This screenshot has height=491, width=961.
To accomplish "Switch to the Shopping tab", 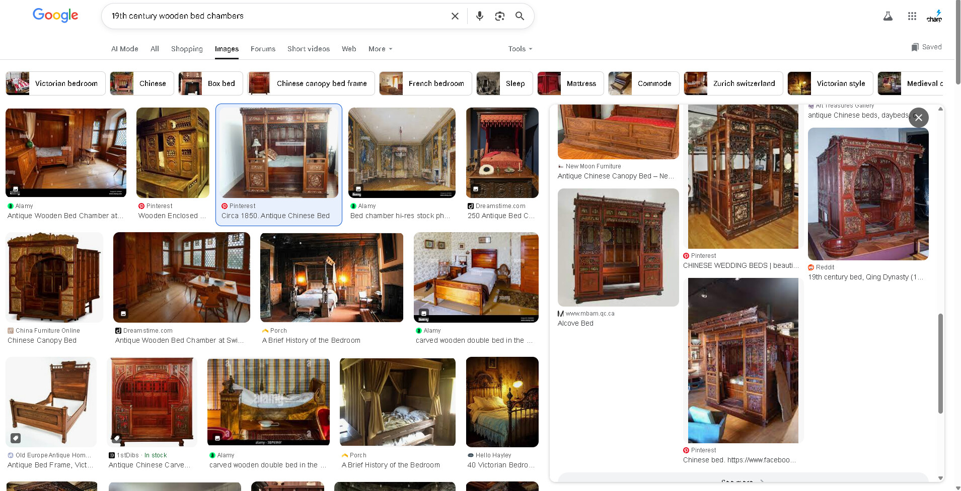I will [187, 49].
